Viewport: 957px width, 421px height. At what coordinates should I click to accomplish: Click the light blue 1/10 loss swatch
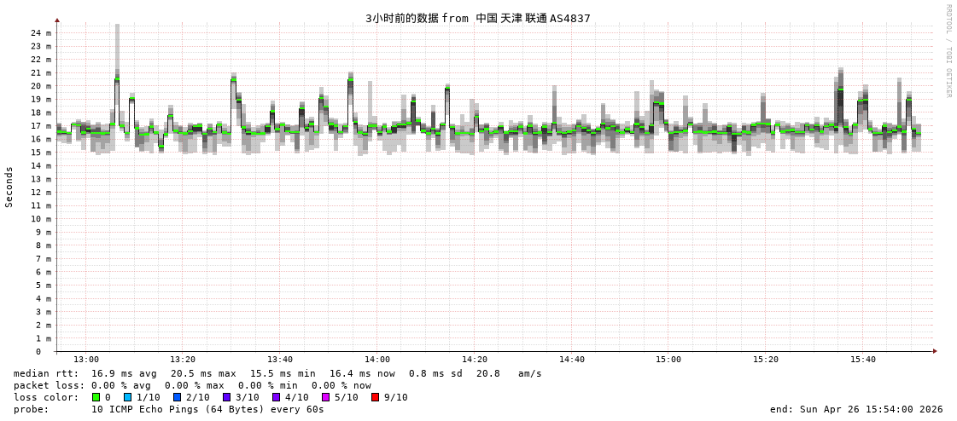click(x=127, y=397)
